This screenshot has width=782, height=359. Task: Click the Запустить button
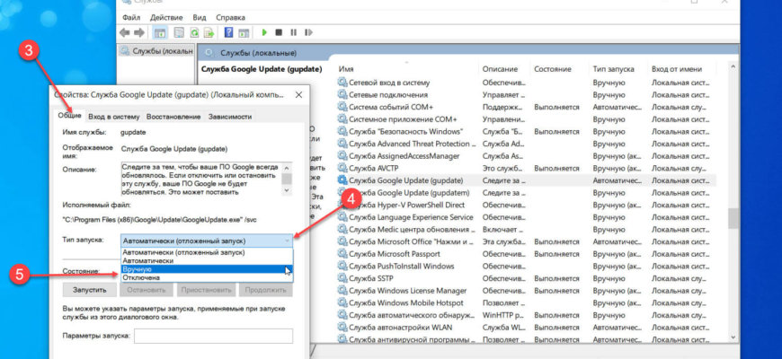(90, 290)
